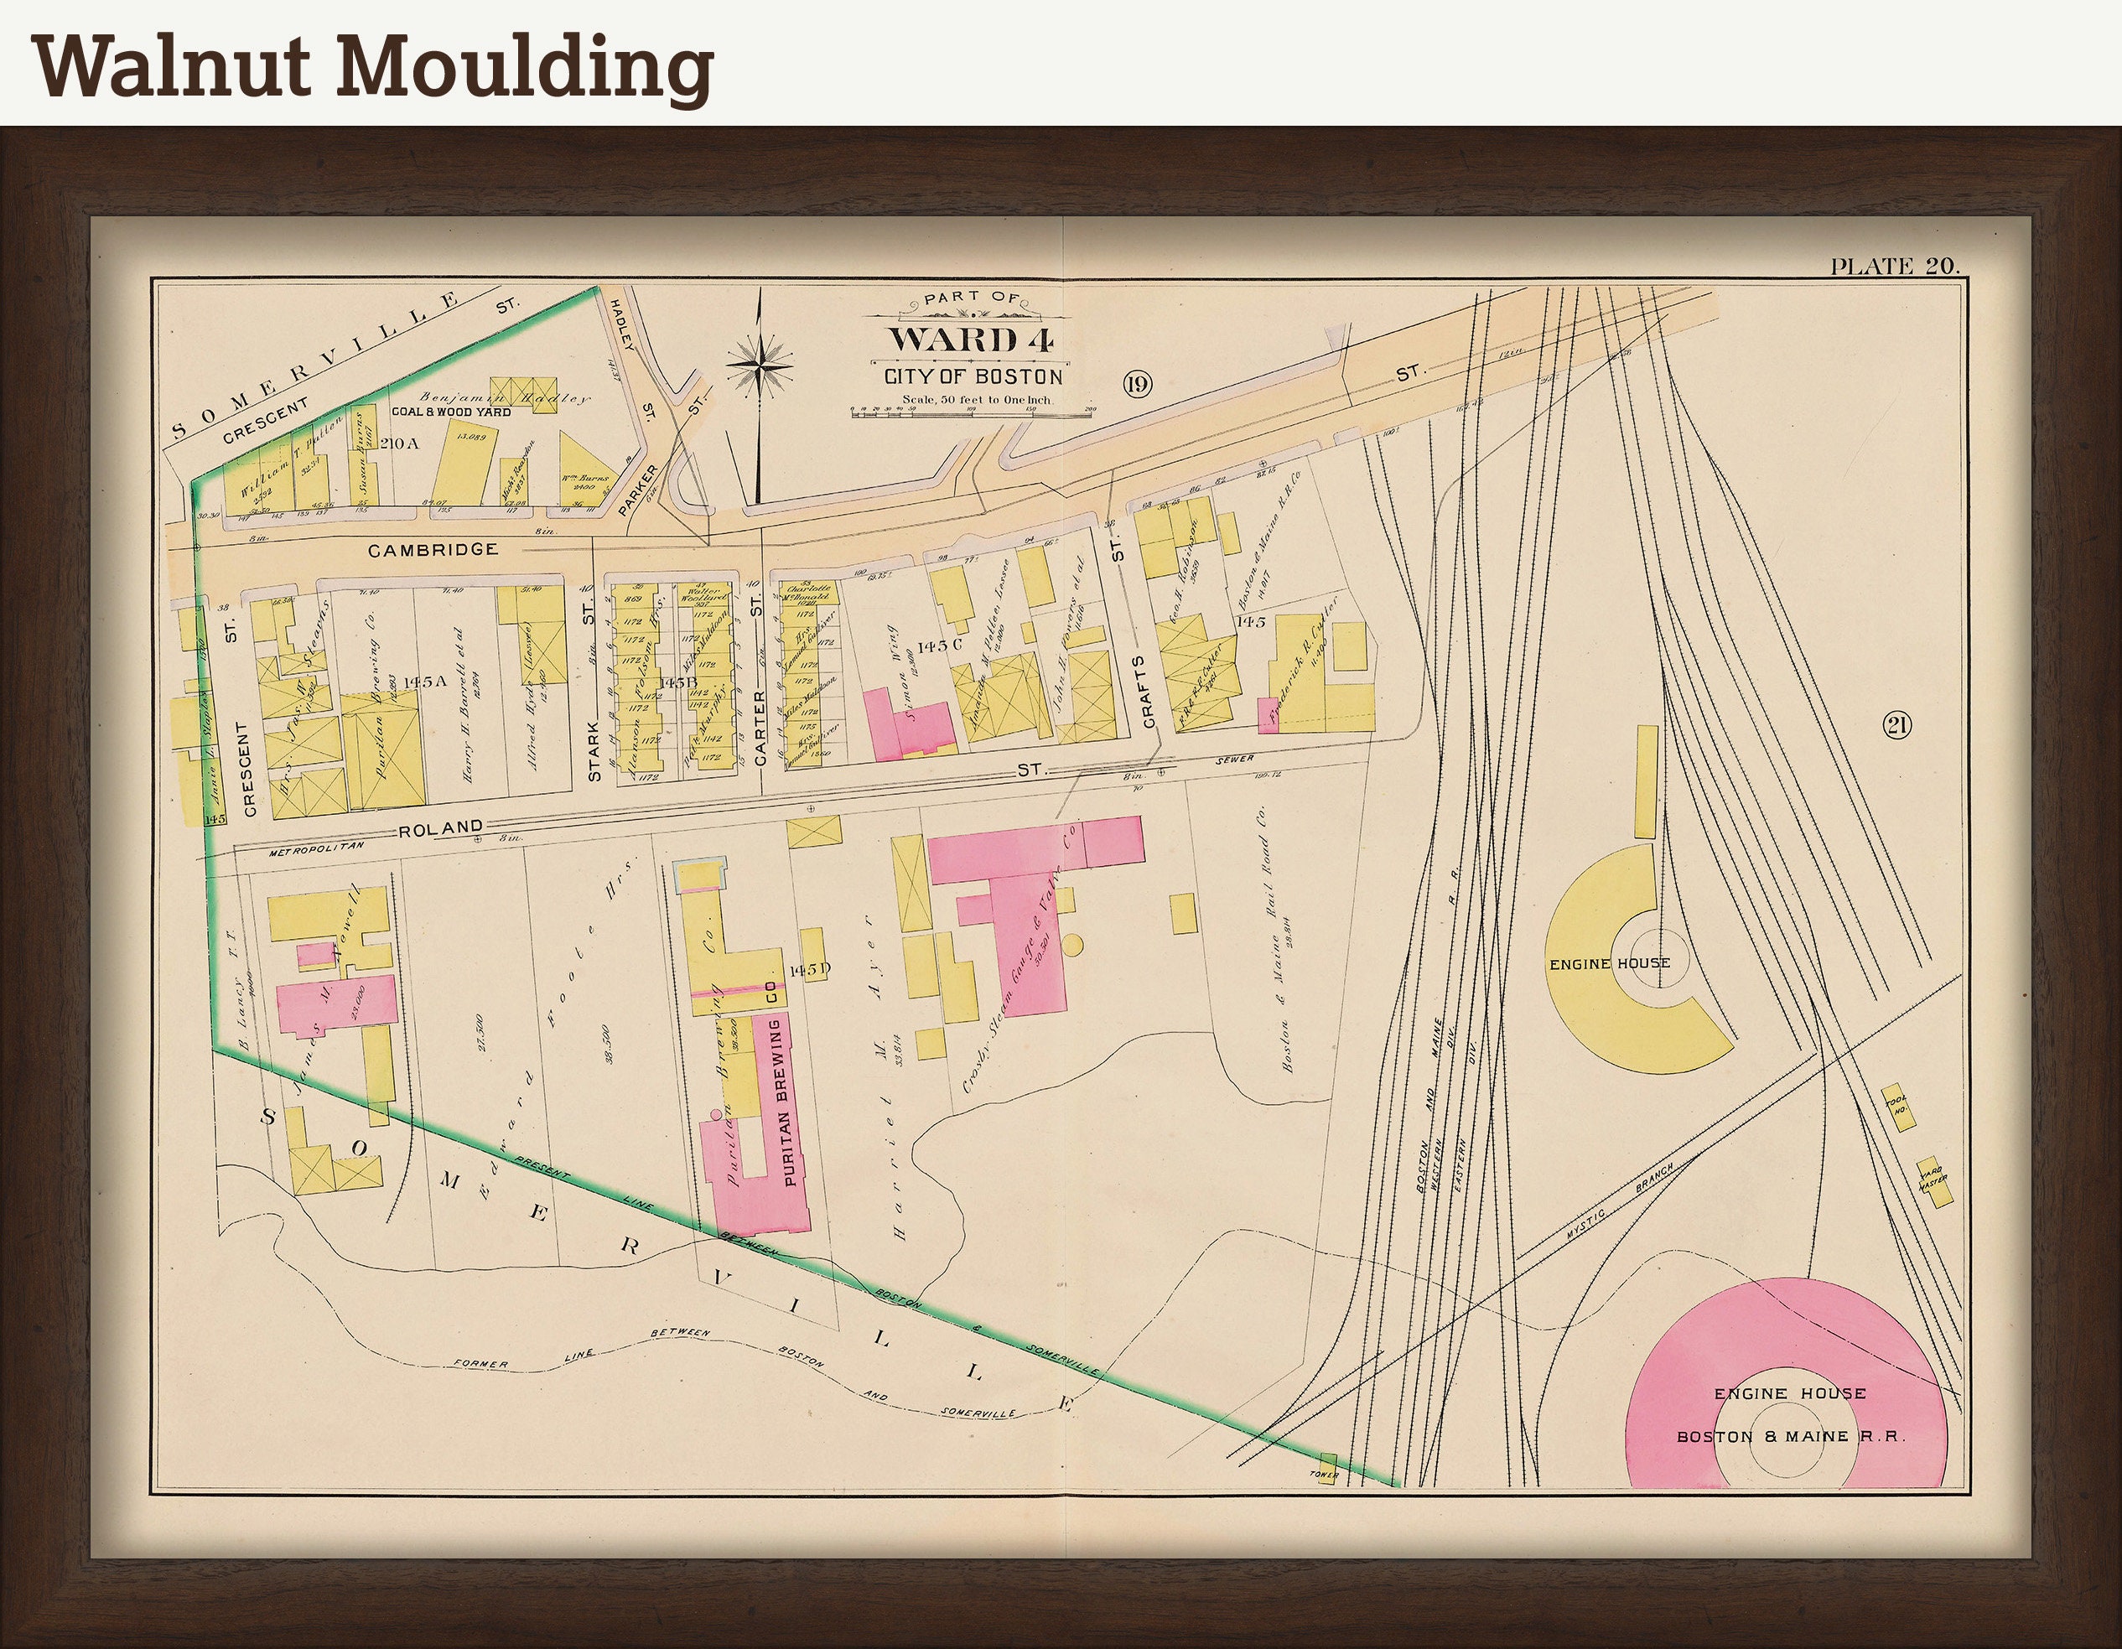This screenshot has height=1649, width=2122.
Task: Click the "SEWER" label near Crafts St.
Action: coord(1234,759)
